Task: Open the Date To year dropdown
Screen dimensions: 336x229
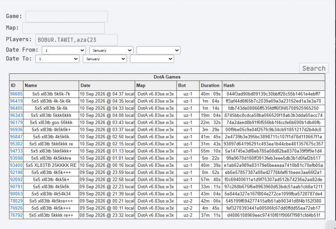Action: click(152, 59)
